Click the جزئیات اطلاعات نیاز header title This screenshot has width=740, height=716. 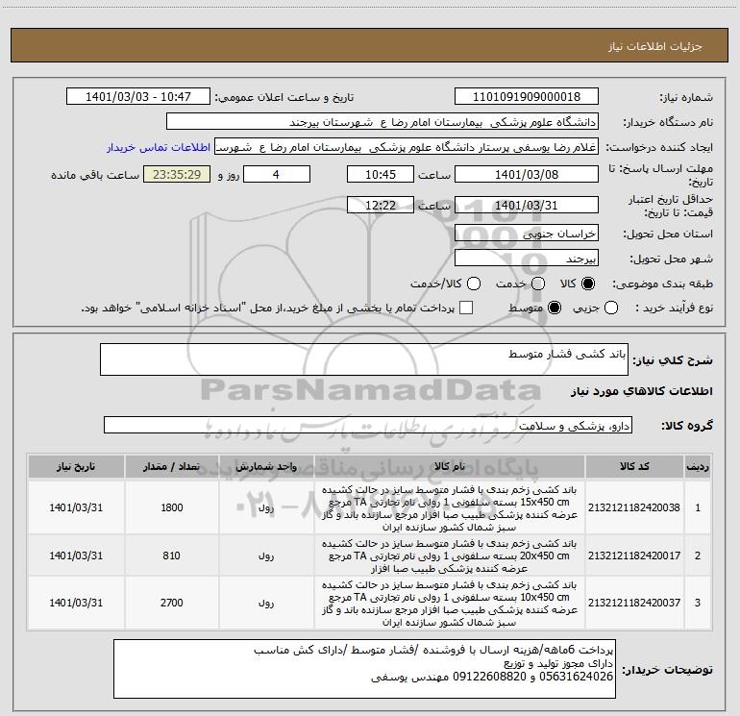(x=655, y=46)
